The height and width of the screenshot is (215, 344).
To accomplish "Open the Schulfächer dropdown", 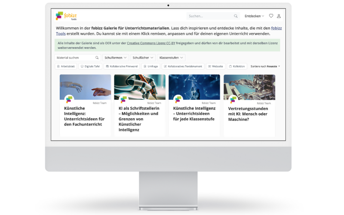I will click(x=142, y=58).
